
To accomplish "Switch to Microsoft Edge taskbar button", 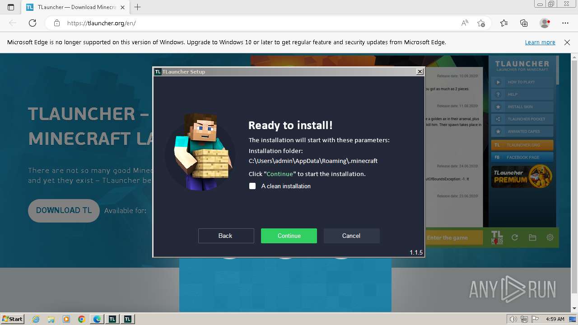I will (x=97, y=319).
